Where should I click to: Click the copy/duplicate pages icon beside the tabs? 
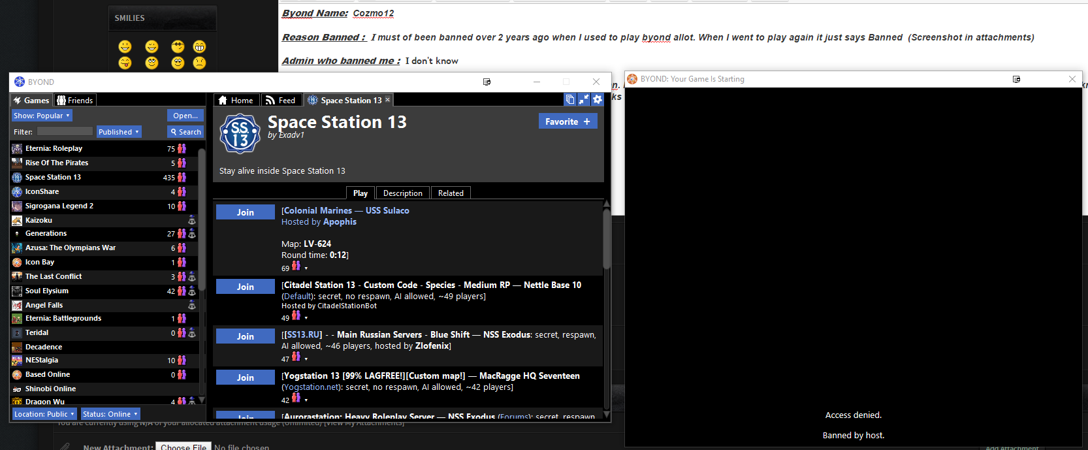pyautogui.click(x=570, y=99)
